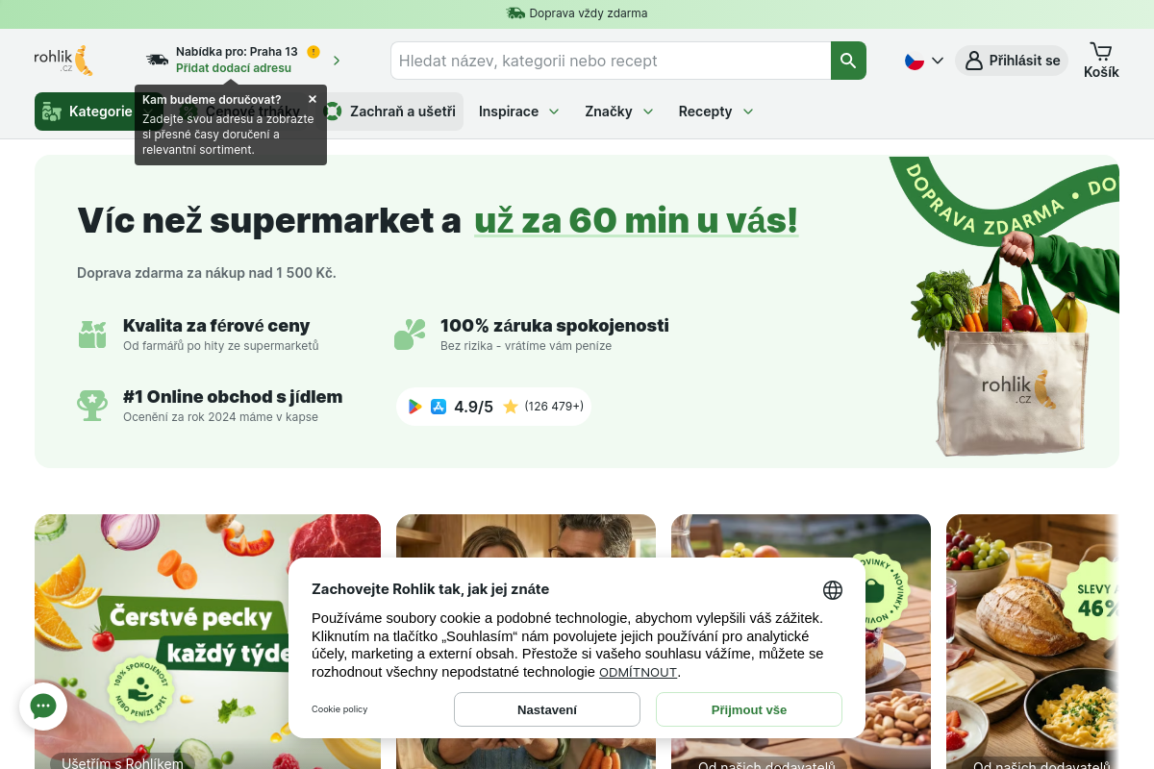This screenshot has height=769, width=1154.
Task: Click the App Store icon next to rating
Action: (x=439, y=407)
